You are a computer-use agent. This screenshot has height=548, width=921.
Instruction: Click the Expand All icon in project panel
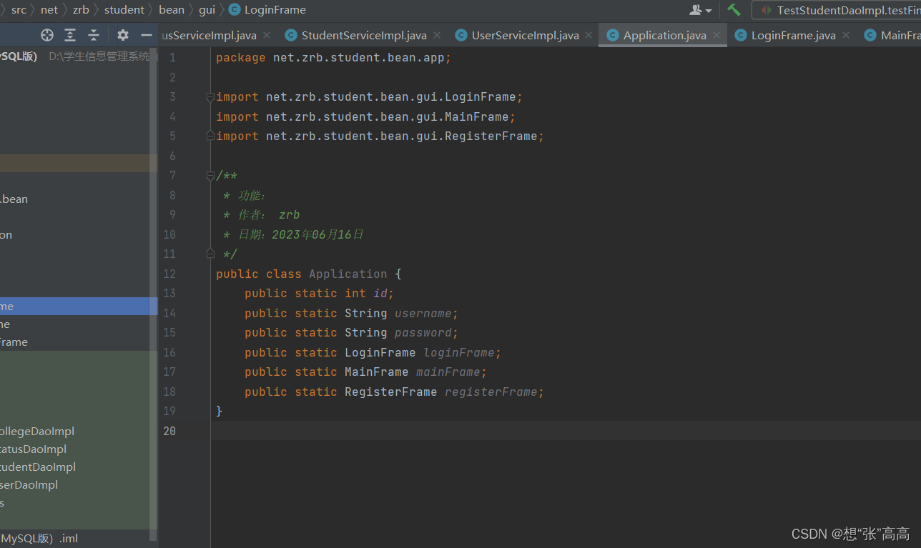[x=70, y=35]
